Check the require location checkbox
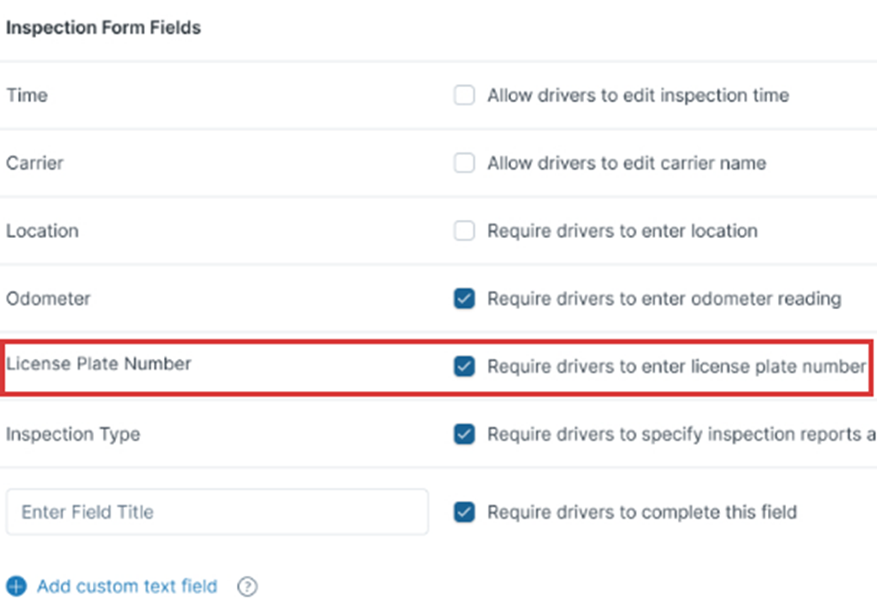This screenshot has width=877, height=612. pos(464,231)
